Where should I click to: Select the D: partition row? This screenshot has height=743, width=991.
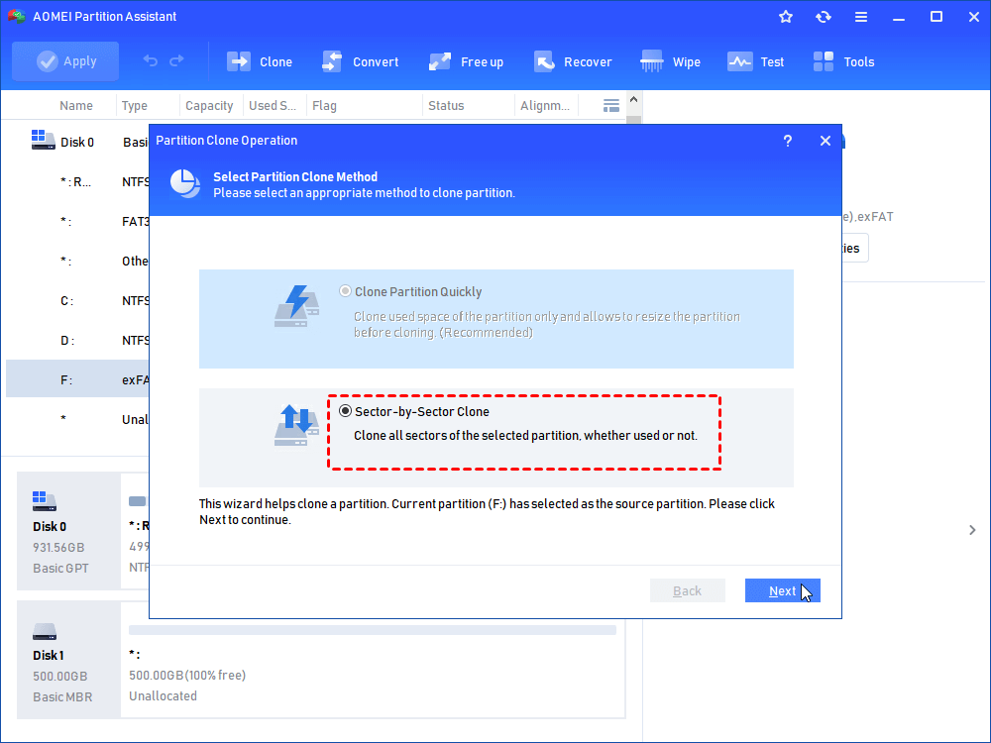coord(77,341)
